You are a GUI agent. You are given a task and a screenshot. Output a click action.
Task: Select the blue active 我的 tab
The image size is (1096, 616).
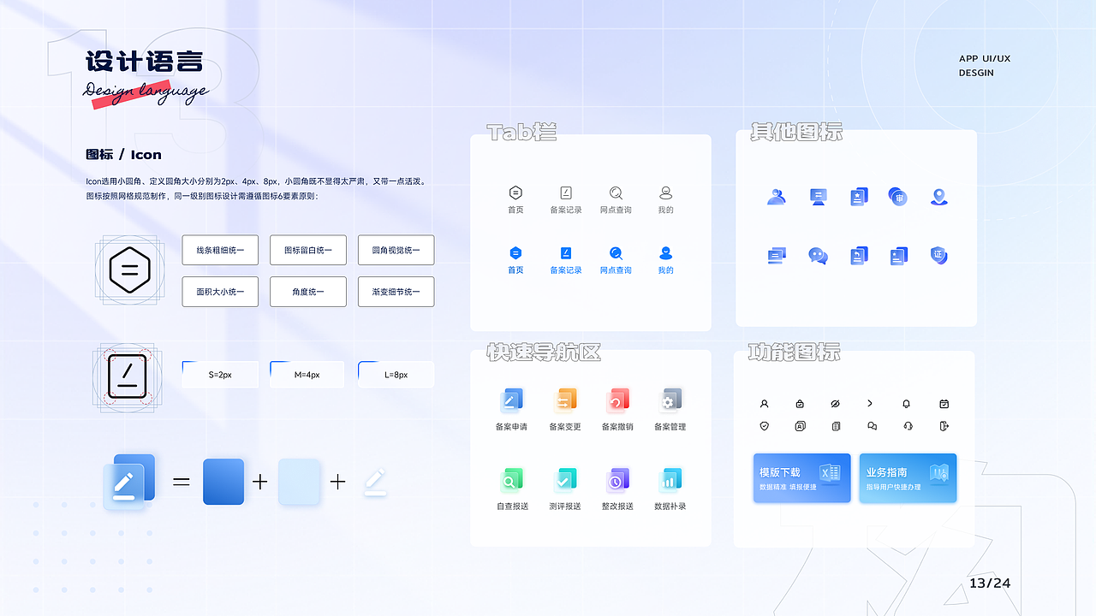[666, 260]
